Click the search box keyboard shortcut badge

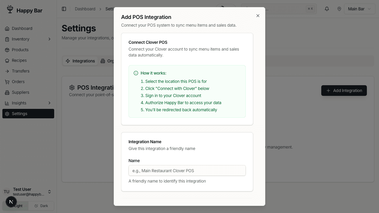coord(310,9)
